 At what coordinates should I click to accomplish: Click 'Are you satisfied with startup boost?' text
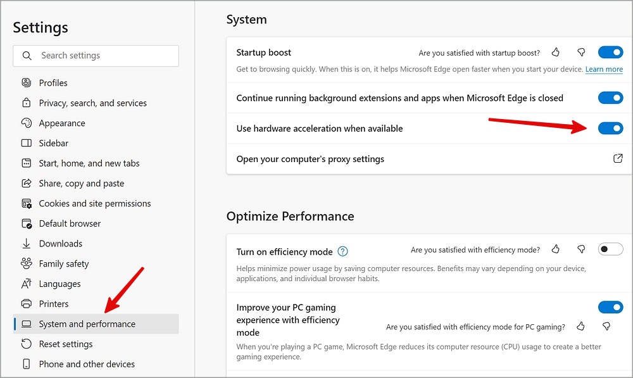(x=479, y=53)
